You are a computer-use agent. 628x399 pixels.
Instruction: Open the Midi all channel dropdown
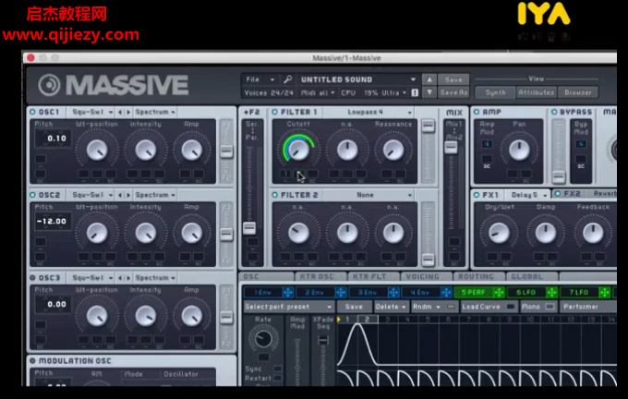[x=318, y=93]
